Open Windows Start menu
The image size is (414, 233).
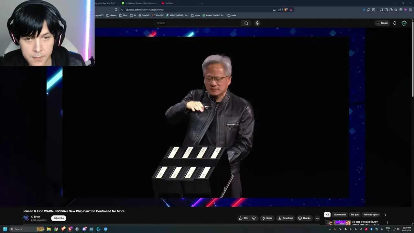pos(5,229)
